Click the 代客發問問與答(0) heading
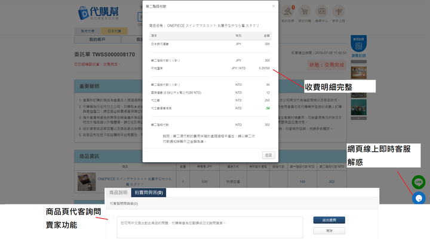This screenshot has height=239, width=430. 124,204
